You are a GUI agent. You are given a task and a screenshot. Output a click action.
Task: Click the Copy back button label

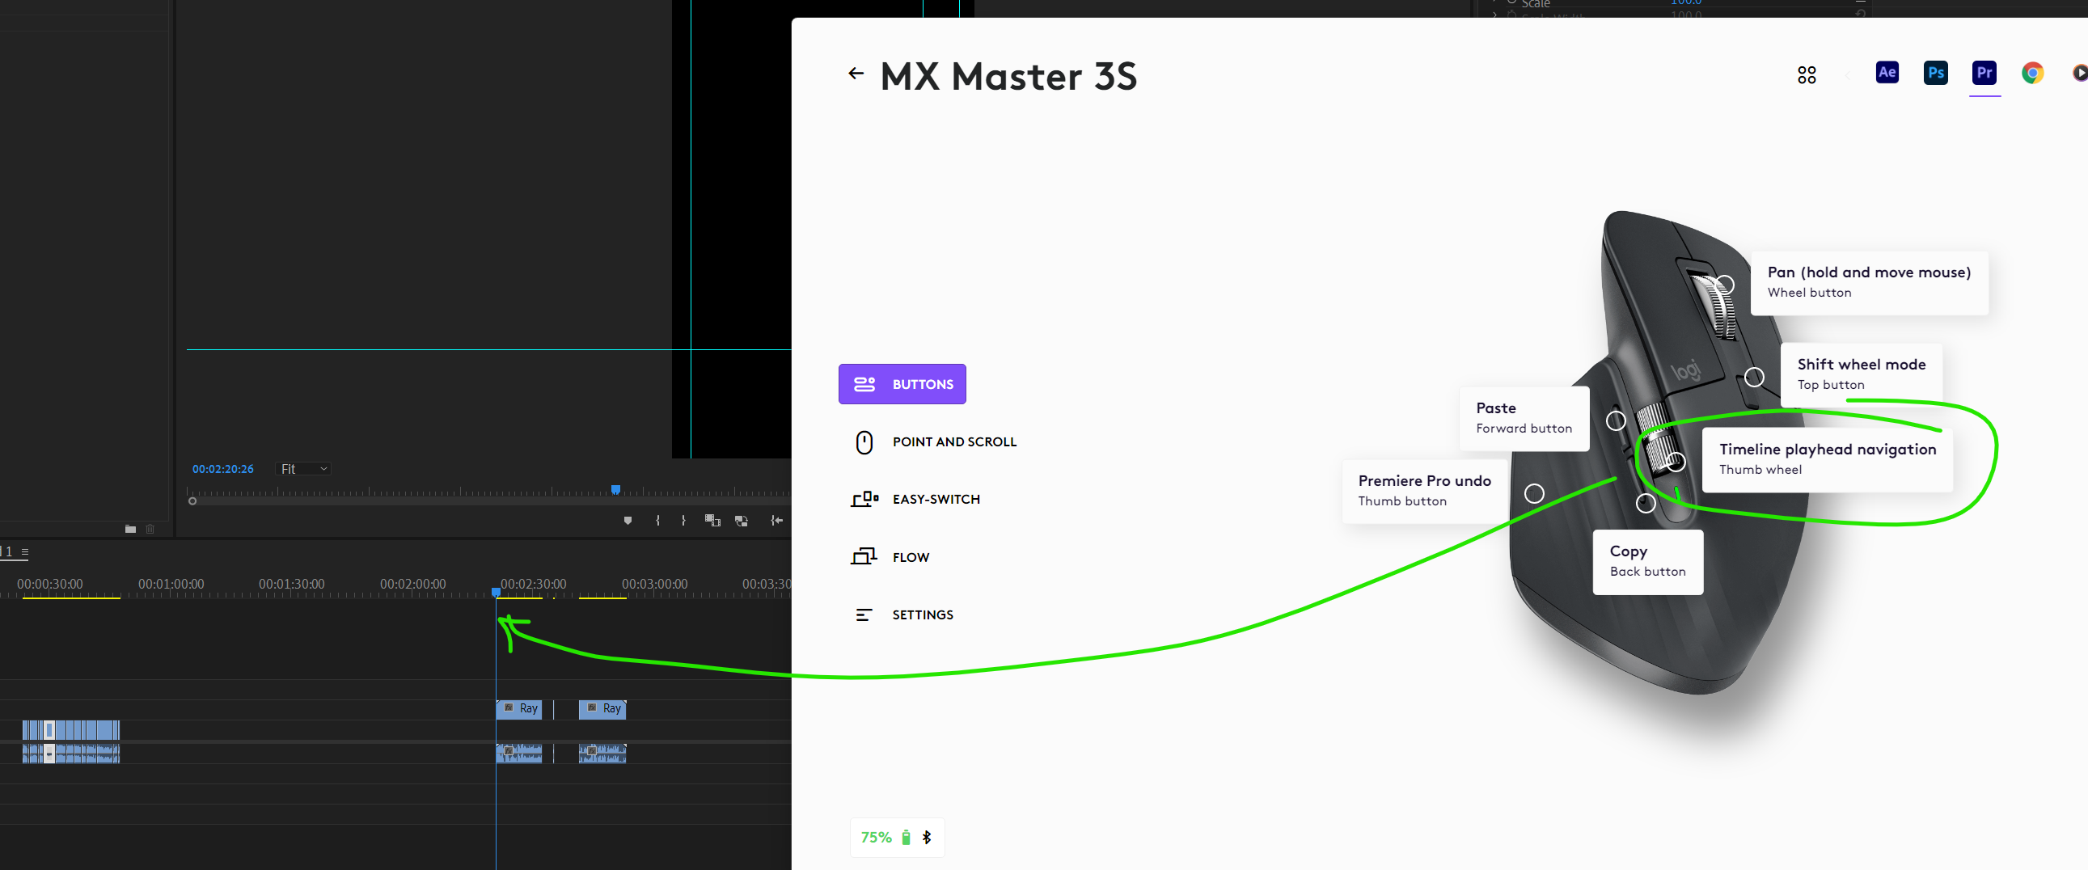click(x=1629, y=551)
